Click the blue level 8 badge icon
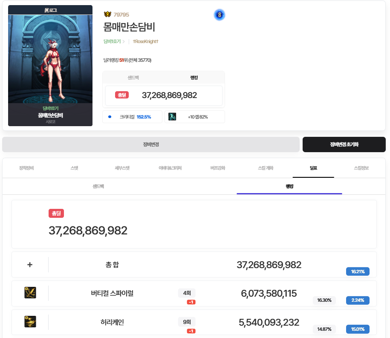 220,15
